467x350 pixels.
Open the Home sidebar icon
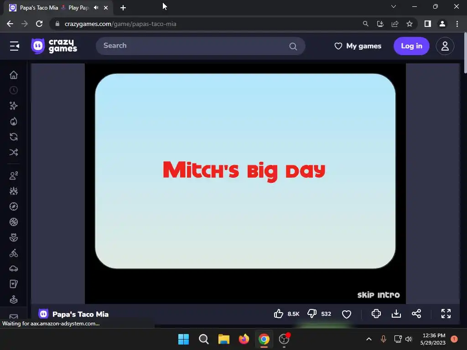point(14,75)
